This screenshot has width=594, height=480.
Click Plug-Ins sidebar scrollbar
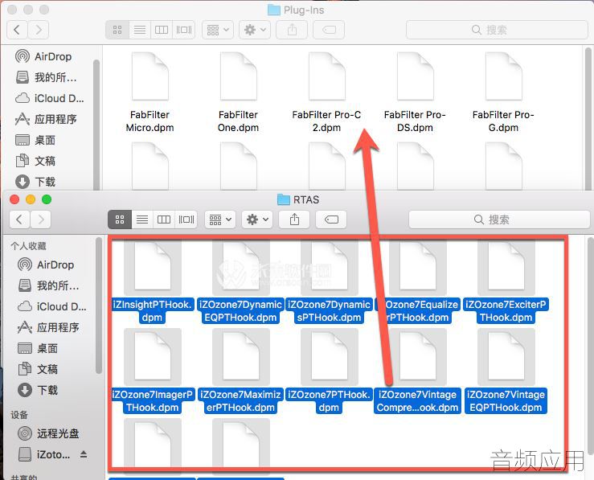[96, 125]
